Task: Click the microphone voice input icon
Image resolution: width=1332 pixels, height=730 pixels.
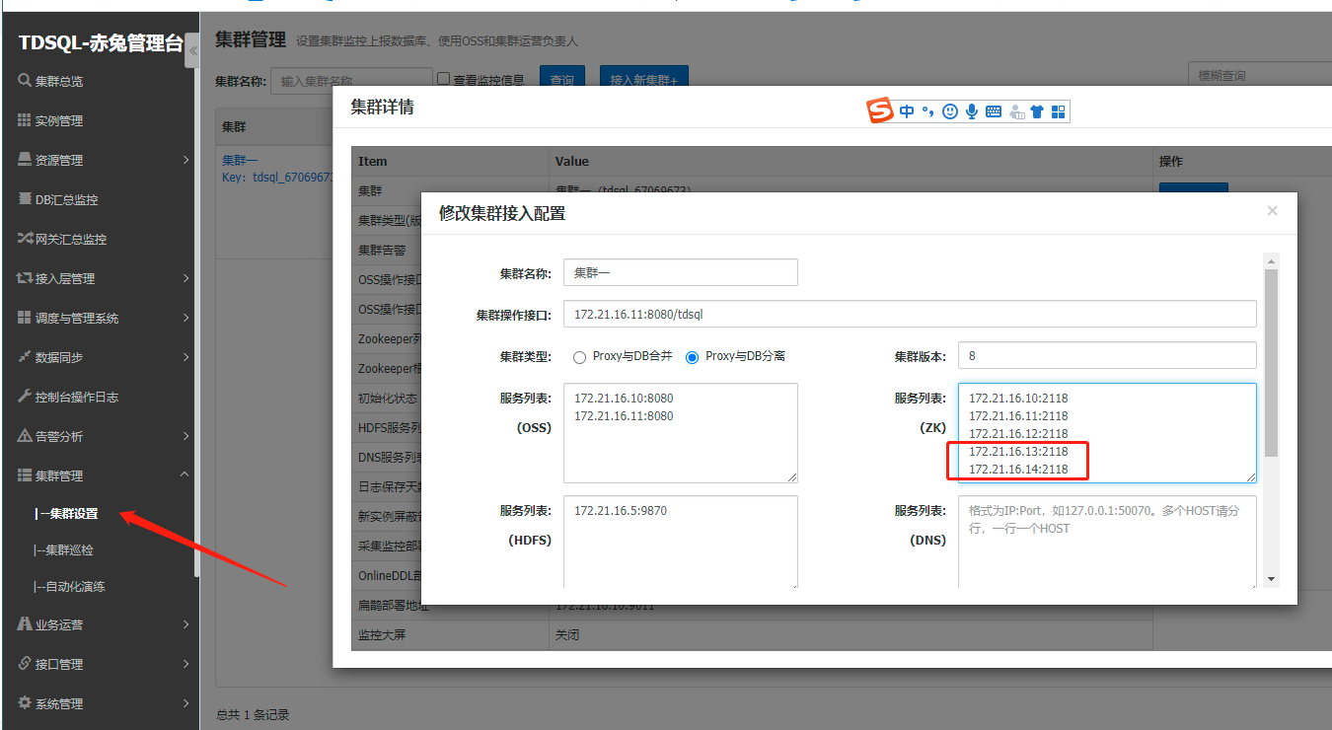Action: pos(972,111)
